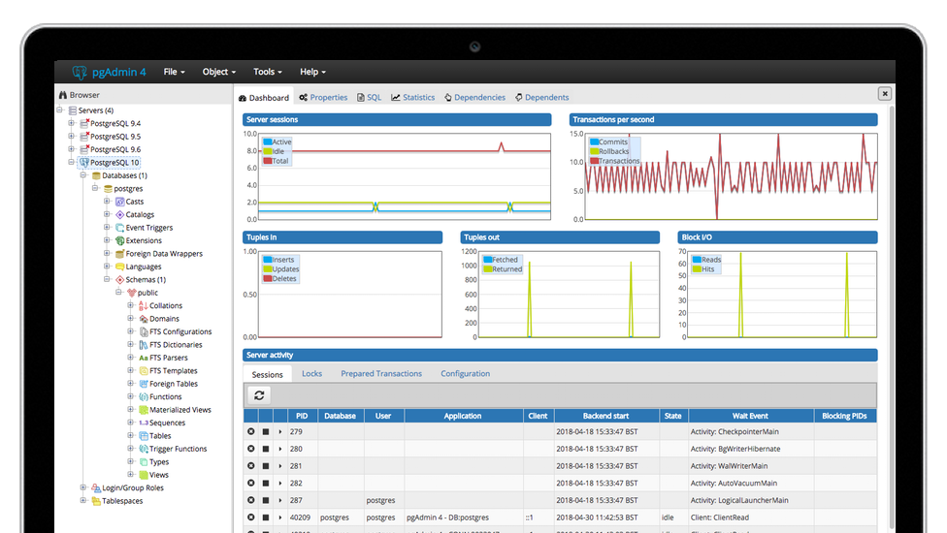This screenshot has width=947, height=533.
Task: Expand details arrow for PID 282
Action: 280,483
